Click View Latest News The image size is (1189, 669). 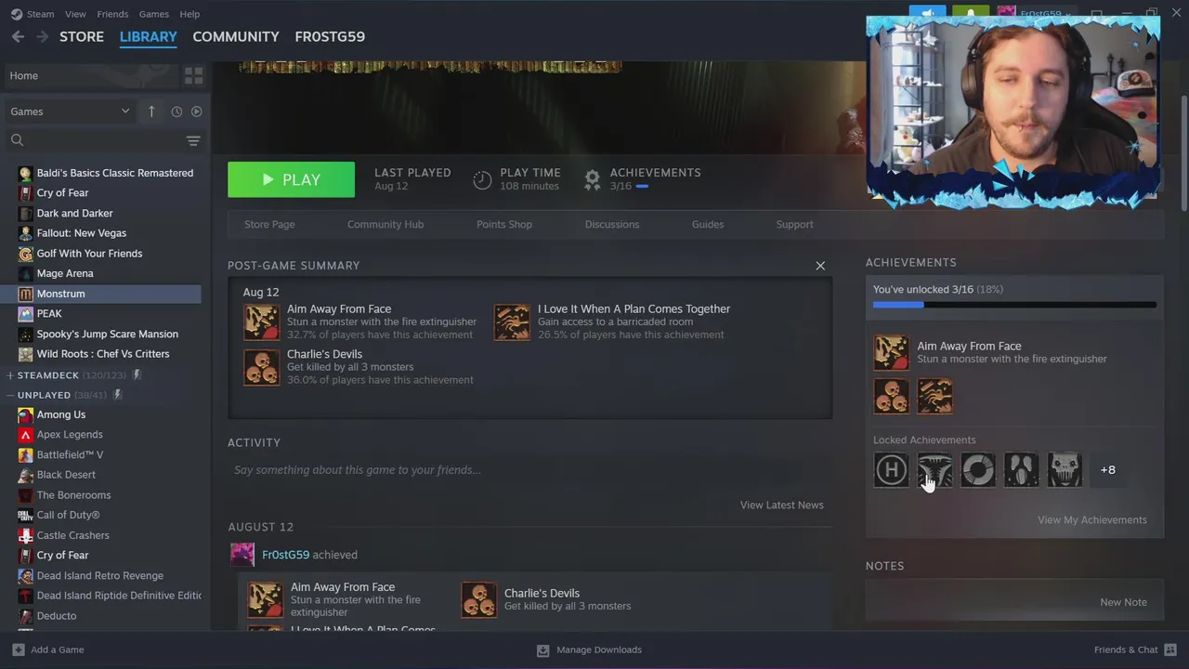[782, 505]
